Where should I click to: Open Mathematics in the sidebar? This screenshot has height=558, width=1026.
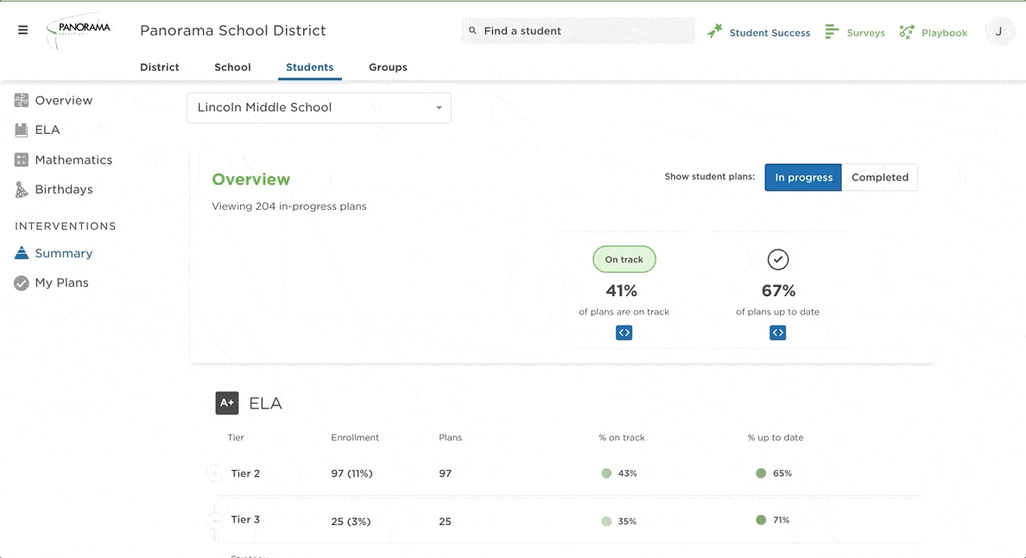[x=73, y=160]
